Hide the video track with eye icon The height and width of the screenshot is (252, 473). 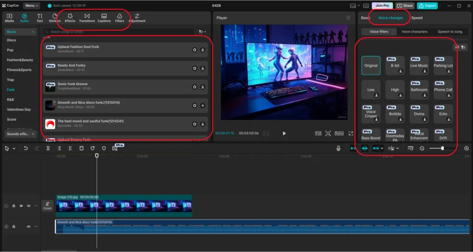coord(21,206)
